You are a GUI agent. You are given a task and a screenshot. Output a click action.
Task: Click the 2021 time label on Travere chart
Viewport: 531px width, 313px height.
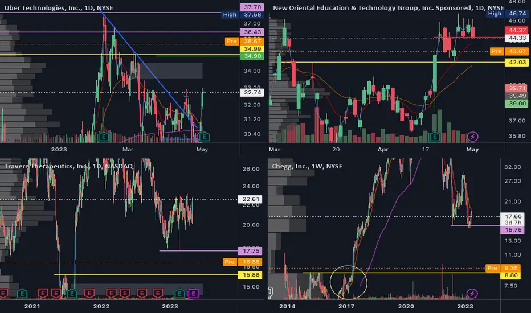[32, 306]
